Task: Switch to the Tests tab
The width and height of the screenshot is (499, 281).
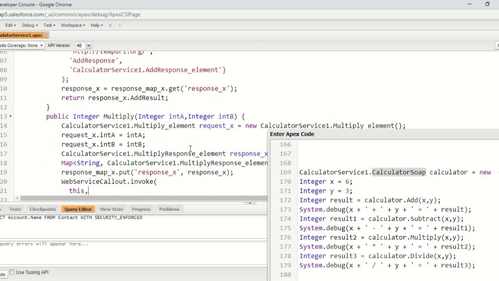Action: [x=15, y=209]
